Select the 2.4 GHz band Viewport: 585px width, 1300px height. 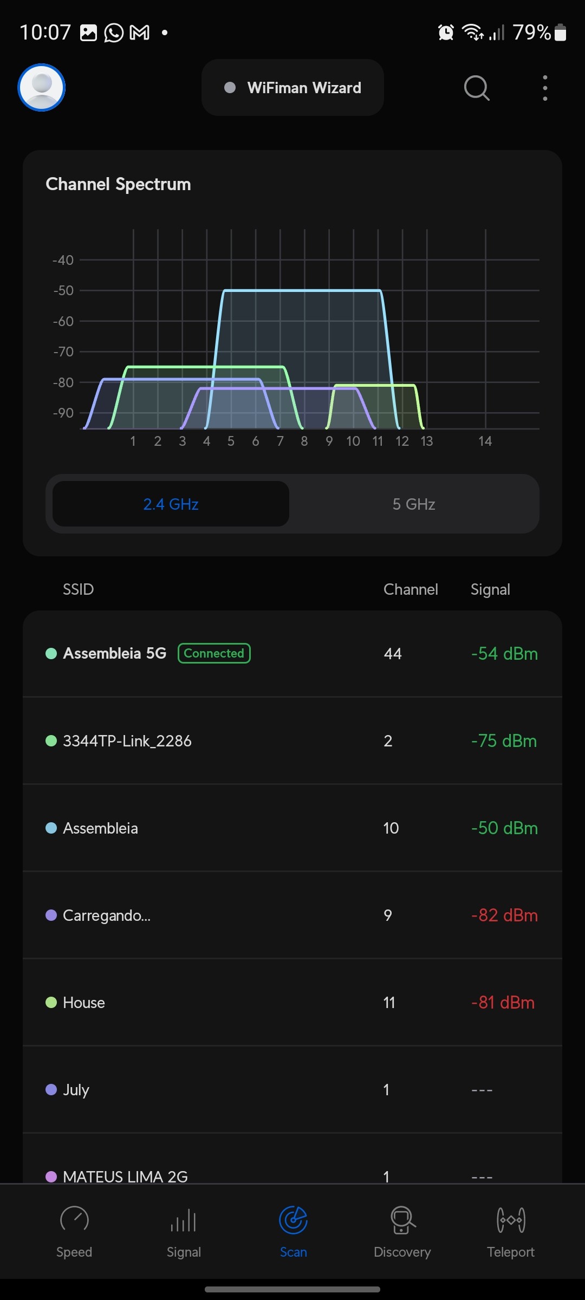pos(171,504)
